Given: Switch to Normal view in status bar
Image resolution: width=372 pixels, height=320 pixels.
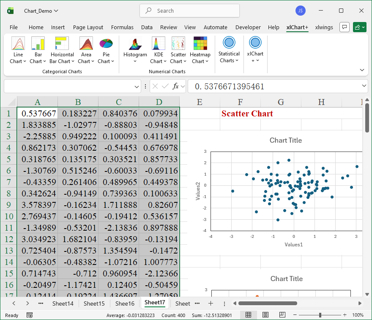Looking at the screenshot, I should pos(249,315).
